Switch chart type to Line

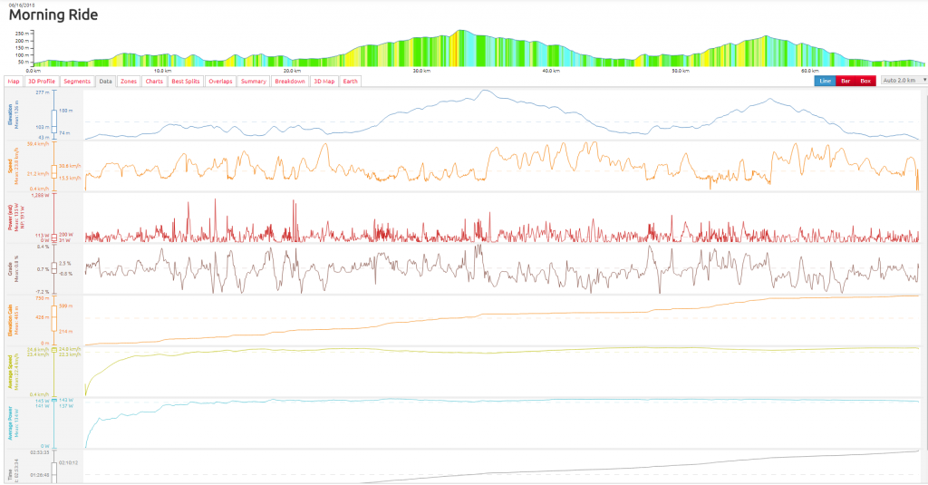826,81
